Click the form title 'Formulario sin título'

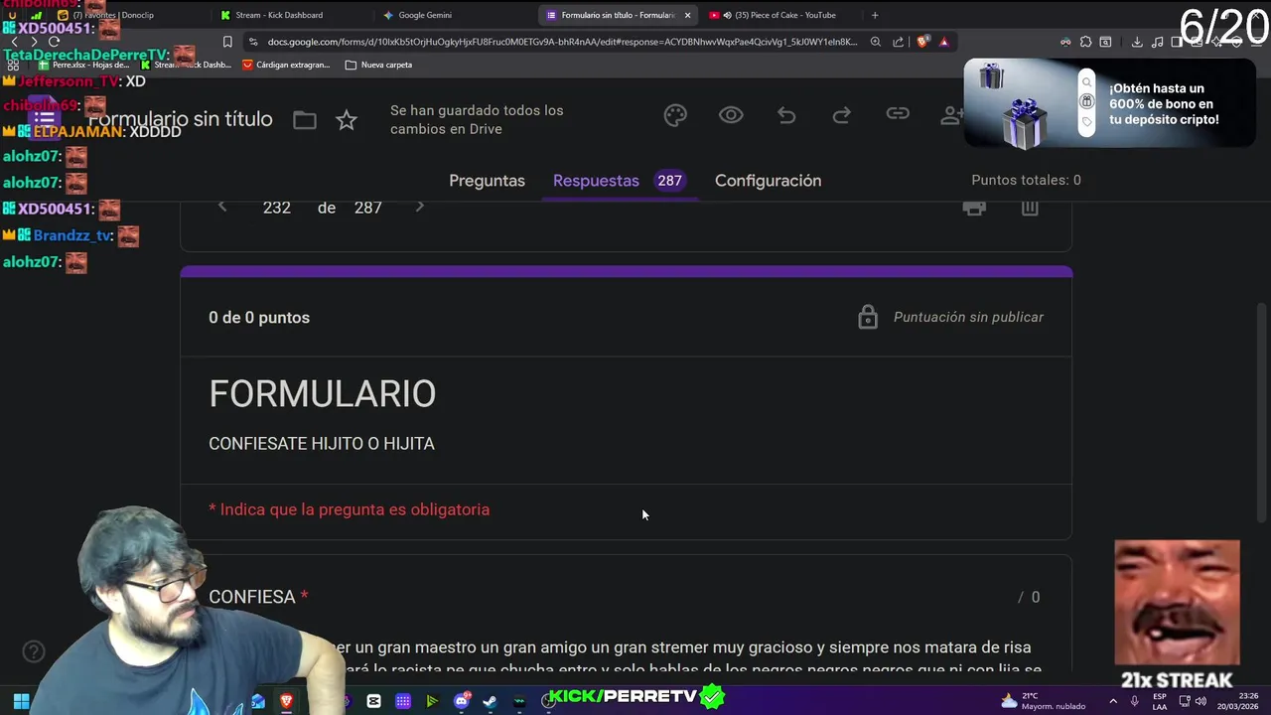[181, 119]
